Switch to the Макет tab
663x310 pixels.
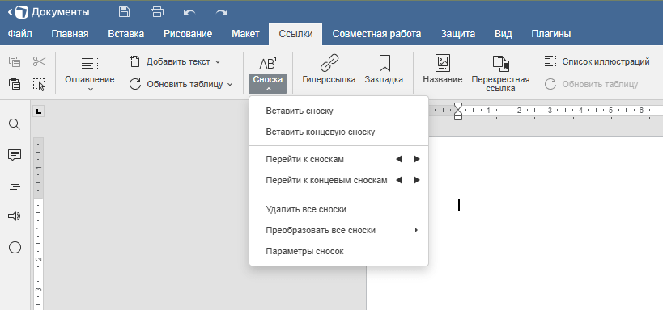click(x=245, y=34)
